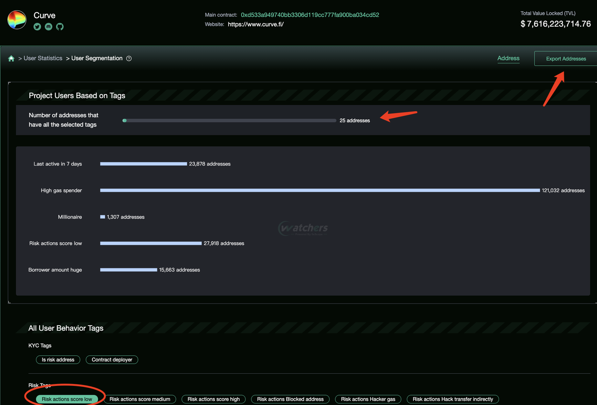This screenshot has height=405, width=597.
Task: Enable Risk actions Hacker gas tag
Action: tap(368, 399)
